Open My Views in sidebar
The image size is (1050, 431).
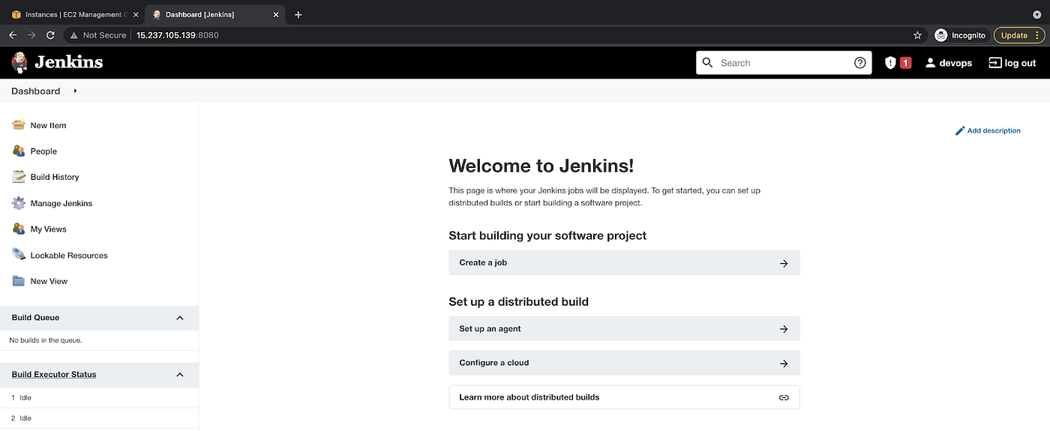click(48, 229)
